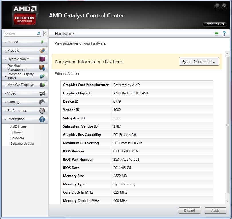Close the Catalyst Control Center window
The width and height of the screenshot is (232, 219).
[x=224, y=7]
